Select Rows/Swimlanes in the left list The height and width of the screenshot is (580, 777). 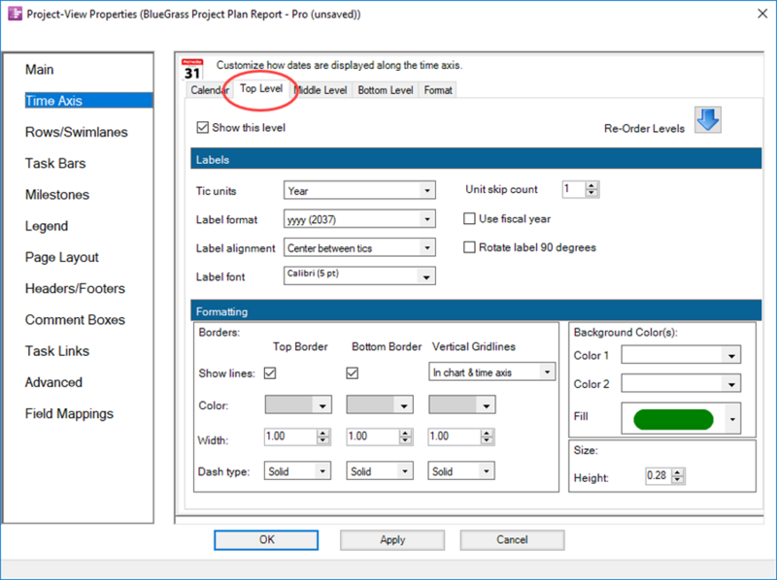[x=77, y=132]
